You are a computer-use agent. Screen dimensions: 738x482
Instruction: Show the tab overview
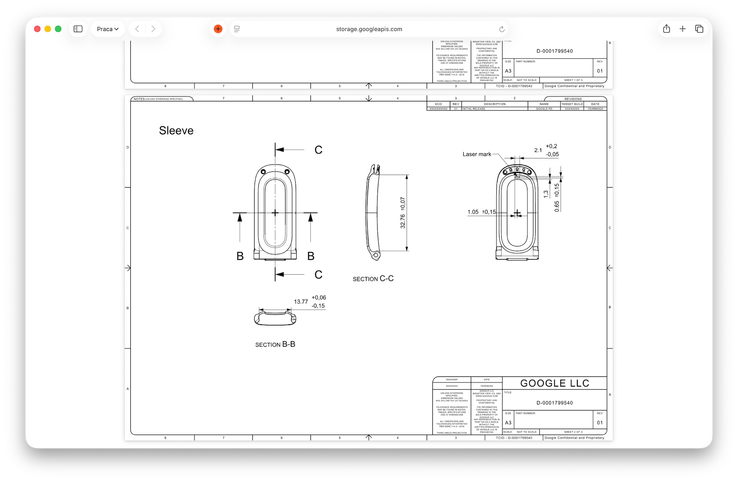(x=699, y=29)
